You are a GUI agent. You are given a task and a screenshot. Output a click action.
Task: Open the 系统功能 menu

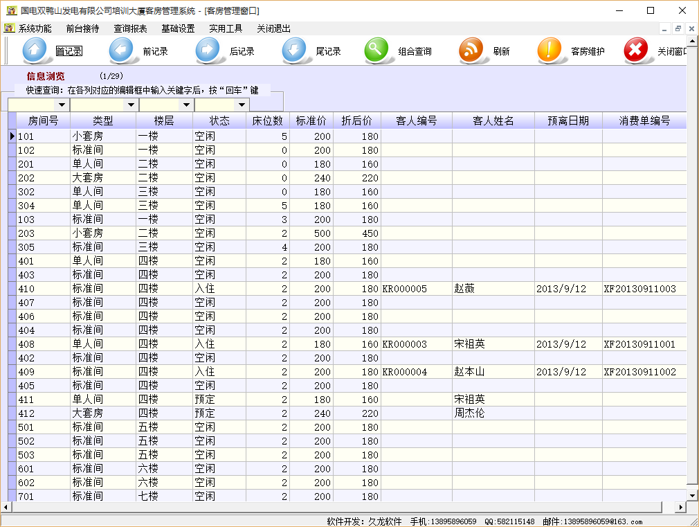(35, 28)
